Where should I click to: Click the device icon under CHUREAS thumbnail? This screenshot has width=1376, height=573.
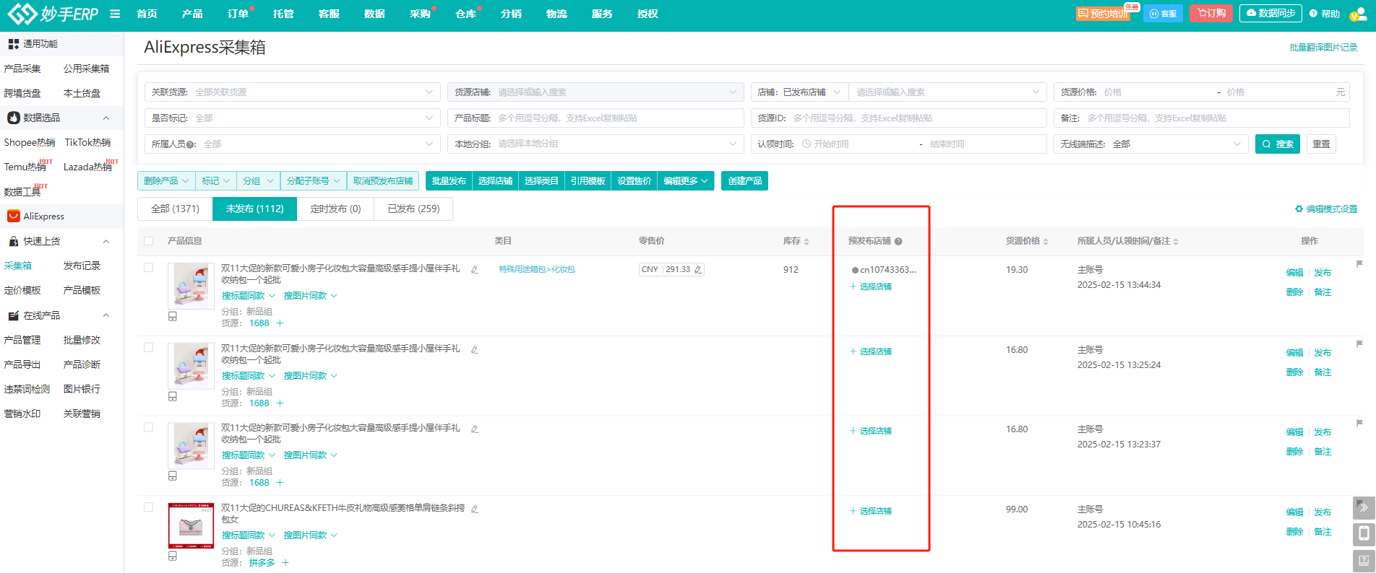pyautogui.click(x=173, y=556)
